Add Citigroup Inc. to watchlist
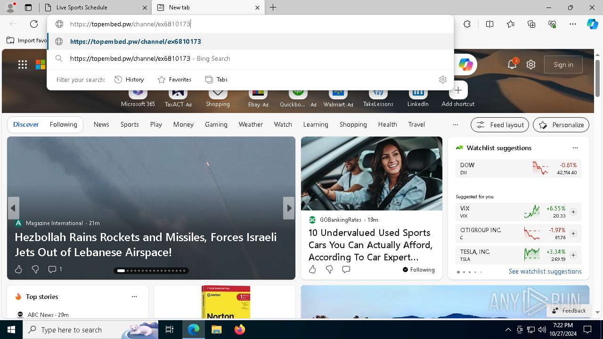This screenshot has height=339, width=603. (x=573, y=234)
